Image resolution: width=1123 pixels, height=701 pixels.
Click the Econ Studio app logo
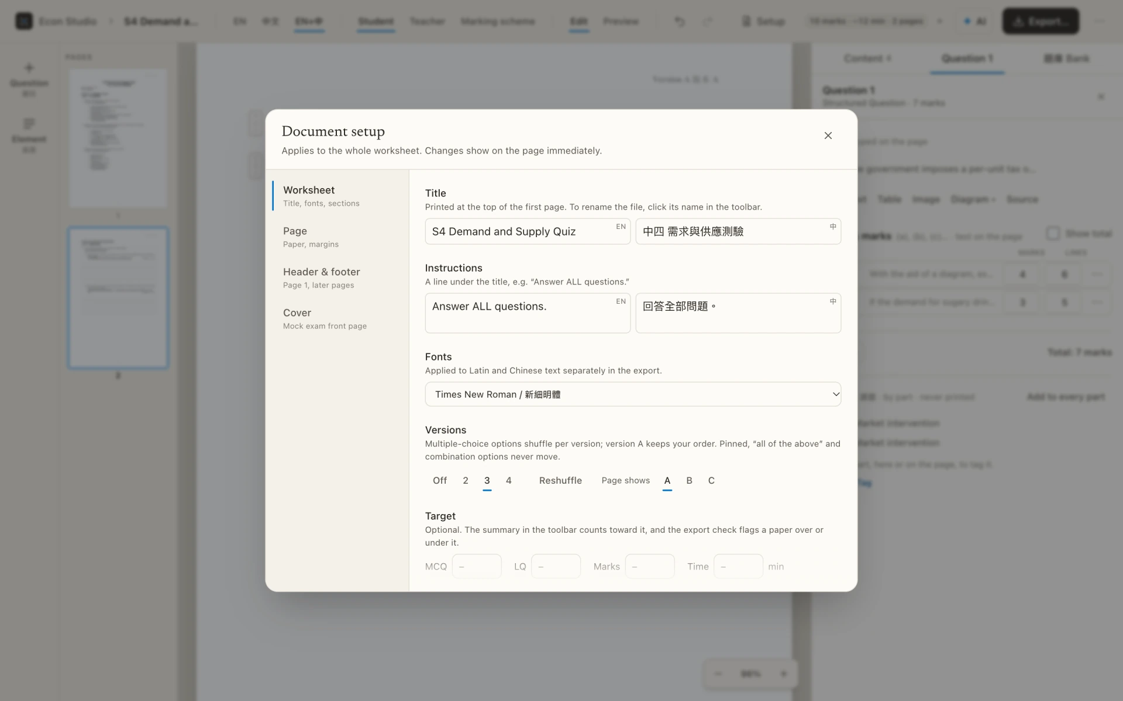click(24, 21)
